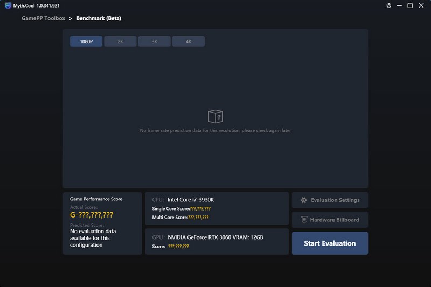Viewport: 431px width, 287px height.
Task: Minimize the Myth.Cool window
Action: pyautogui.click(x=399, y=5)
